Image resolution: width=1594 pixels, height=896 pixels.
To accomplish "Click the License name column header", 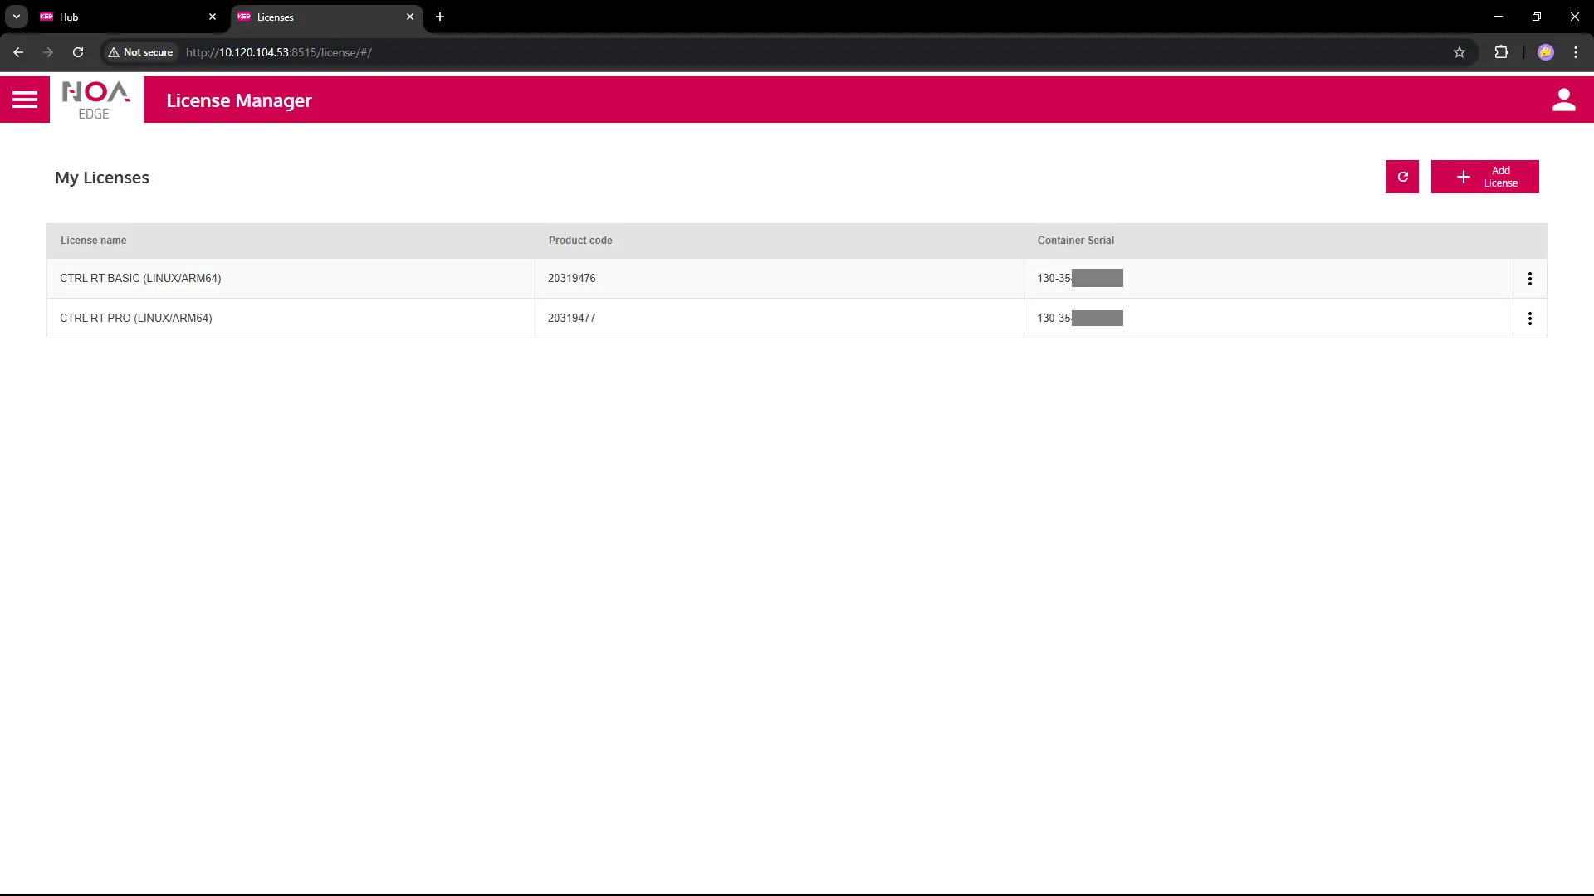I will [x=94, y=241].
